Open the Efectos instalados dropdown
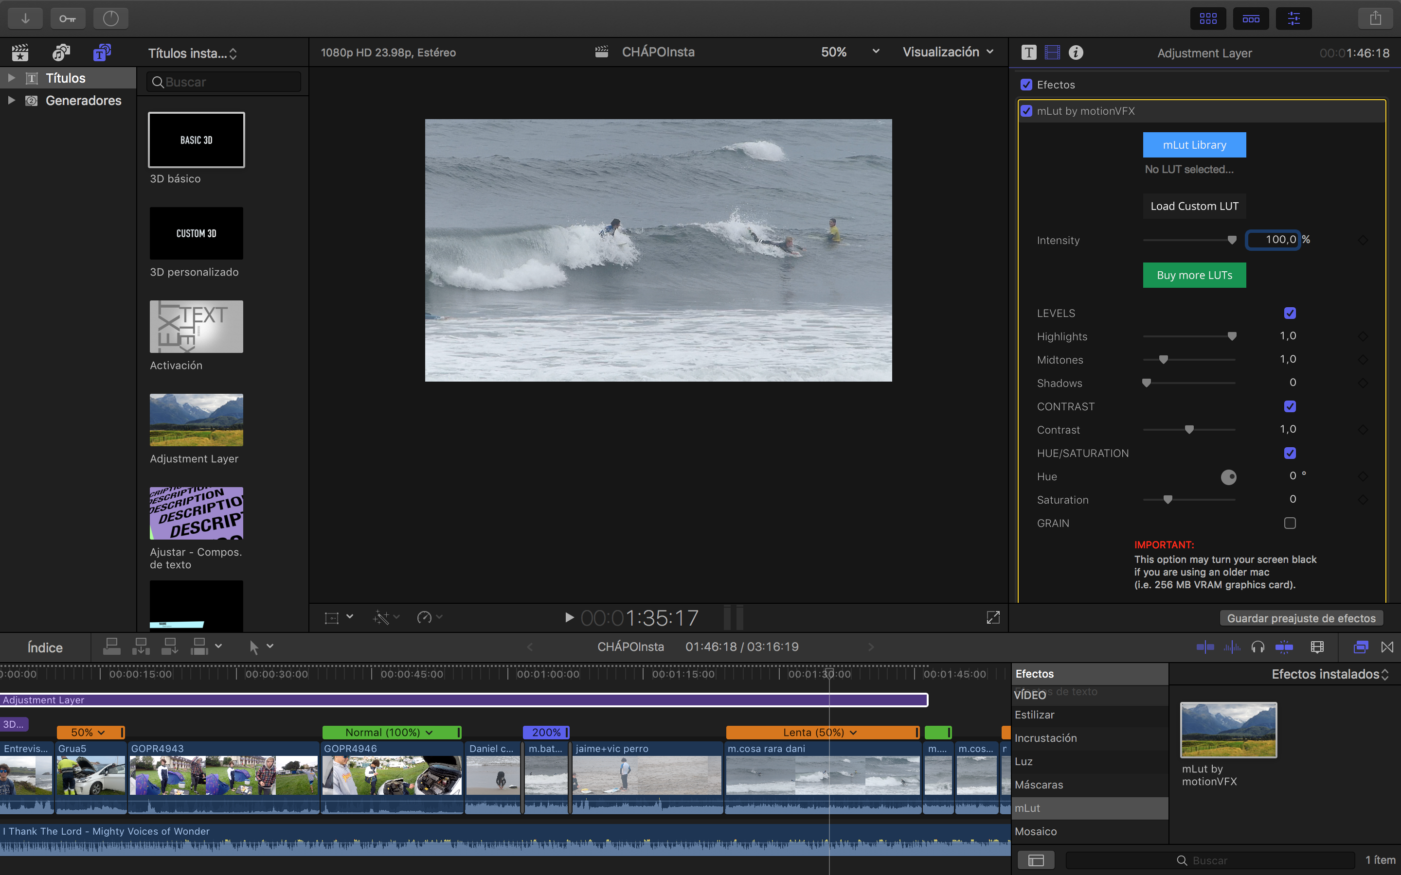 [x=1330, y=674]
